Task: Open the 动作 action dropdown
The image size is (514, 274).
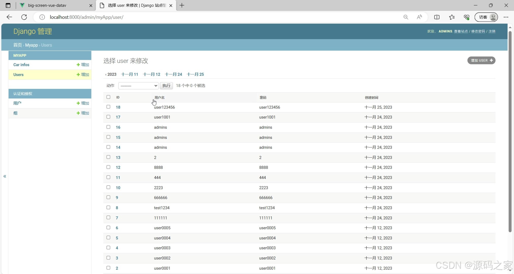Action: coord(138,86)
